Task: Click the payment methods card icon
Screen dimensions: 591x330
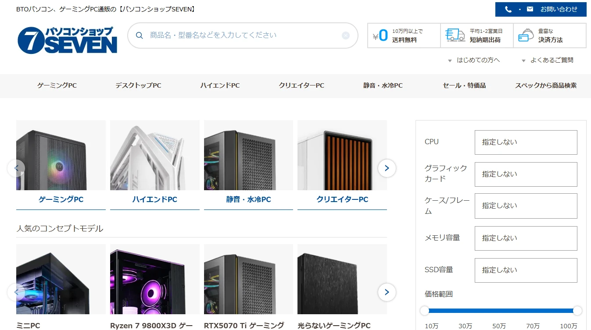Action: (x=526, y=35)
